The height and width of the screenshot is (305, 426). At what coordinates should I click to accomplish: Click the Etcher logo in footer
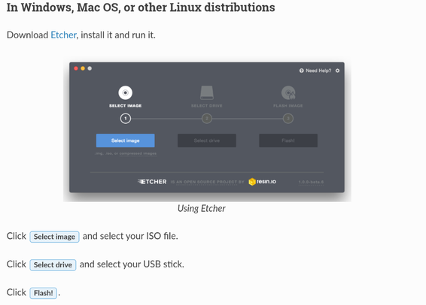coord(152,182)
